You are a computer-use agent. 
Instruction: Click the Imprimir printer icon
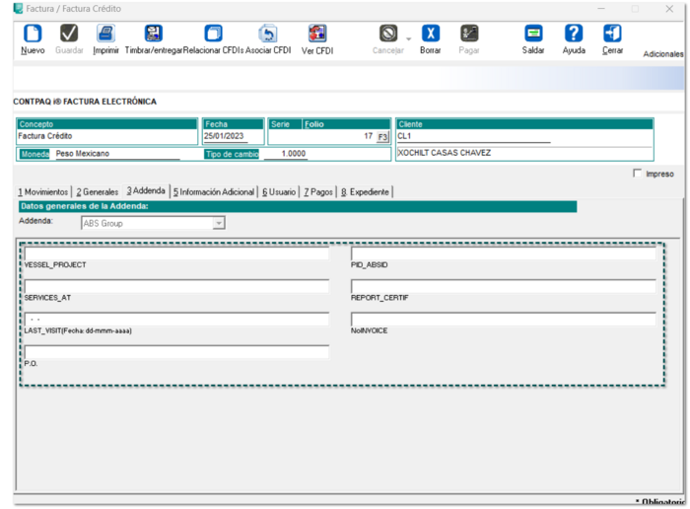tap(105, 35)
